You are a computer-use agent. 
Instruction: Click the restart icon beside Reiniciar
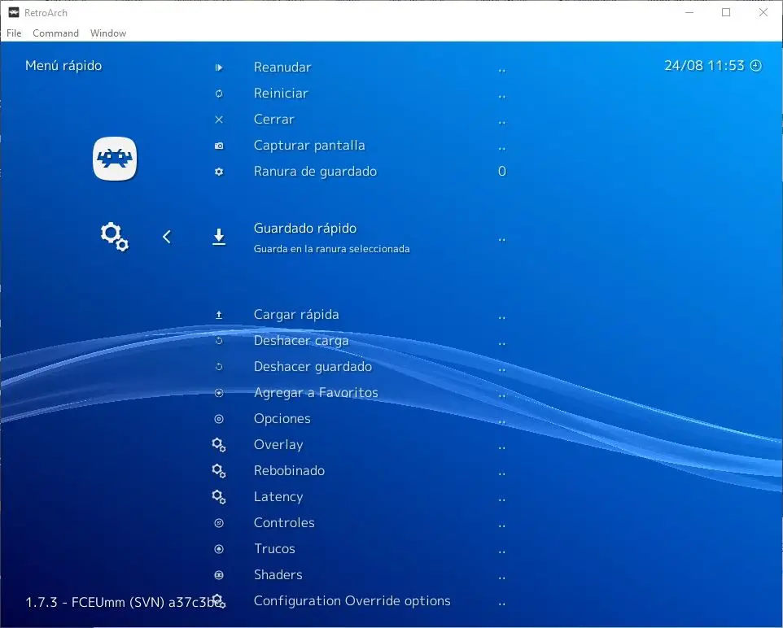[x=219, y=94]
